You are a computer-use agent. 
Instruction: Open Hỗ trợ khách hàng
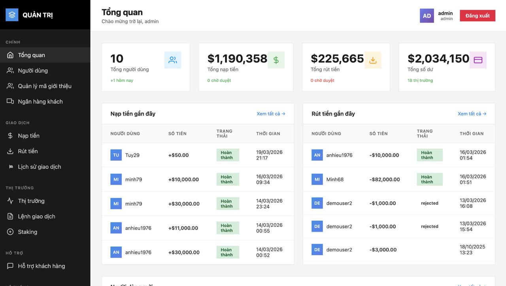42,266
